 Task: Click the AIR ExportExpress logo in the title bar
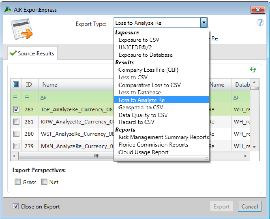point(8,10)
